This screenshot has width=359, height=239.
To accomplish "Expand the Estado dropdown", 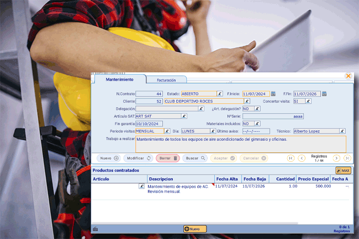I will pyautogui.click(x=219, y=94).
